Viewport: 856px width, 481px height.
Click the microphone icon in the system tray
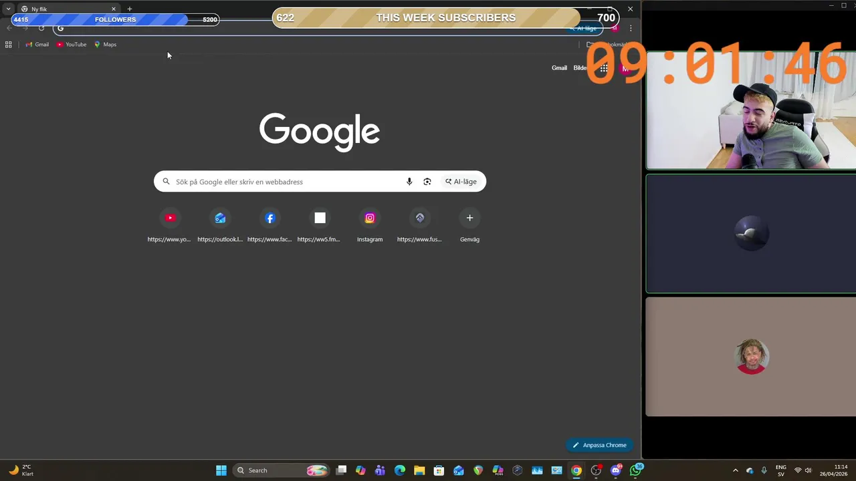764,470
